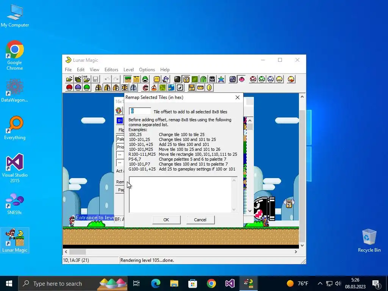Select the sand-tile layer editing mode icon
The height and width of the screenshot is (291, 388).
click(136, 79)
